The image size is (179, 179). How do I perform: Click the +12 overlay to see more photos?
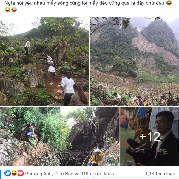click(150, 136)
